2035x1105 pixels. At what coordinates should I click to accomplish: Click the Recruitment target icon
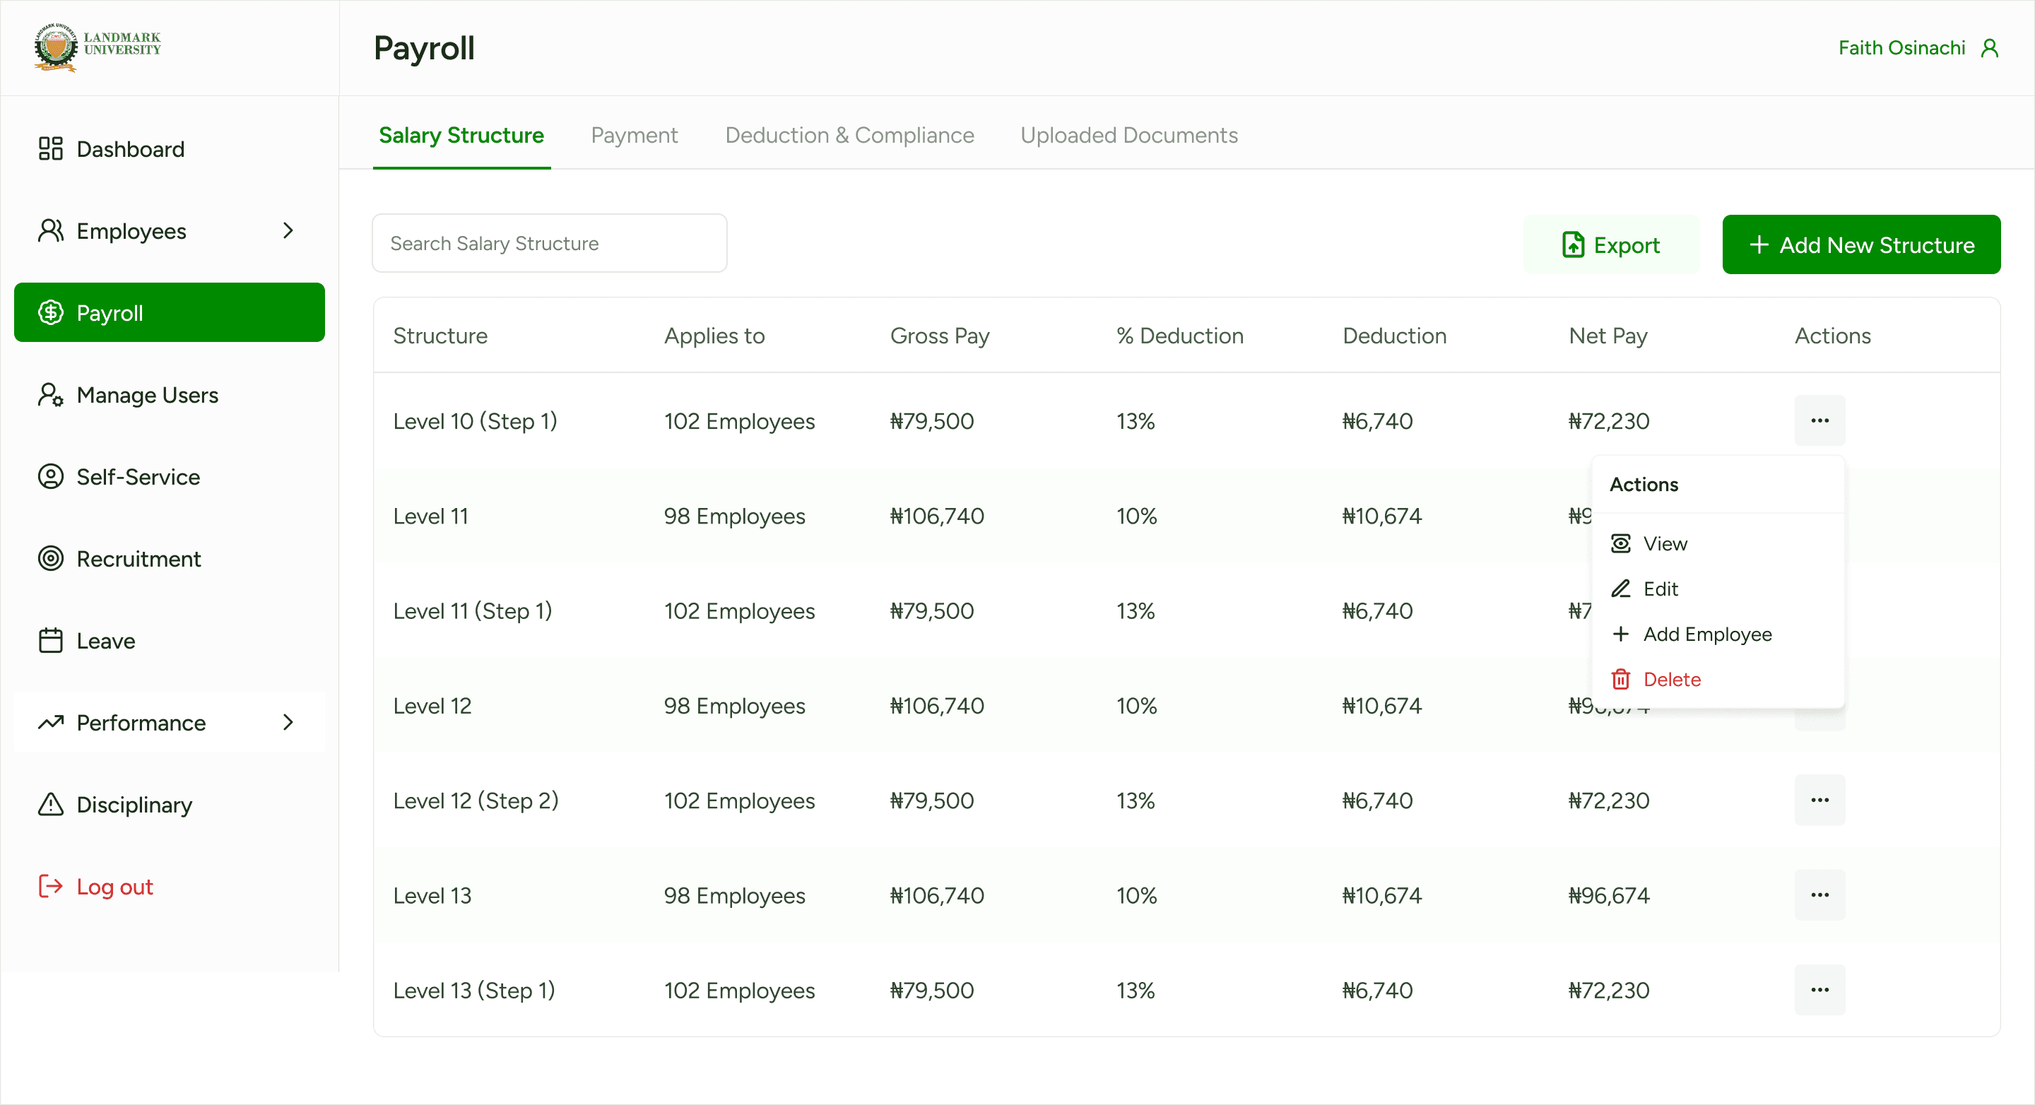click(51, 558)
